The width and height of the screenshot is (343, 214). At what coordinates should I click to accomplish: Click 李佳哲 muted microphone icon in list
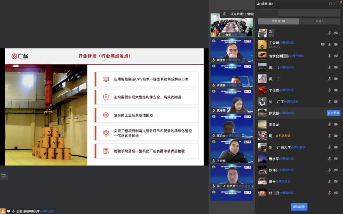(330, 90)
